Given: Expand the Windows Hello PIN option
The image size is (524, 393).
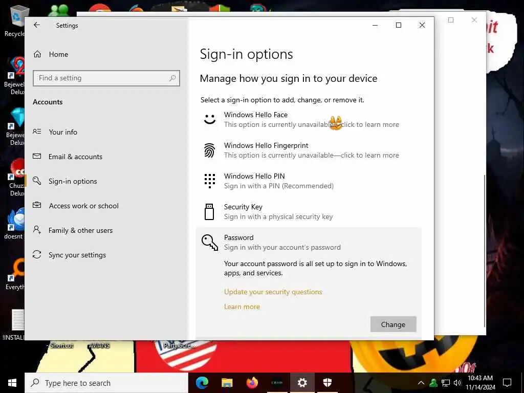Looking at the screenshot, I should [309, 181].
